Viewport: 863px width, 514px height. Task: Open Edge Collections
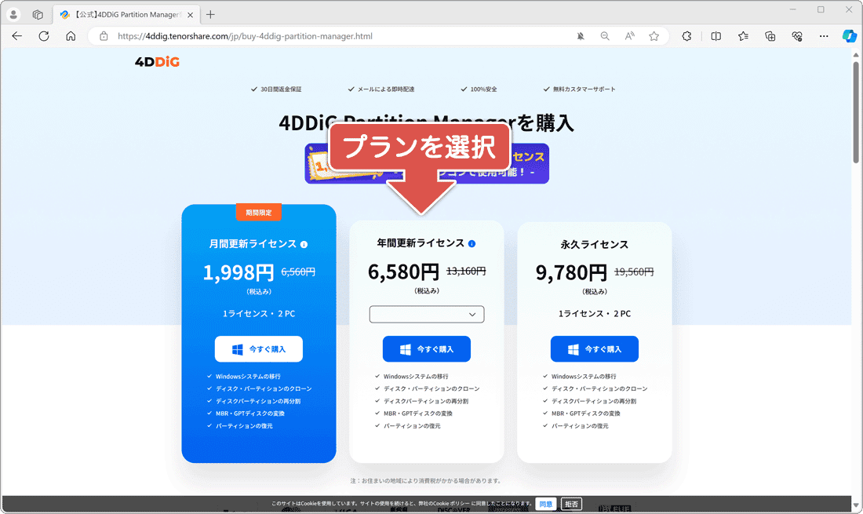[770, 36]
